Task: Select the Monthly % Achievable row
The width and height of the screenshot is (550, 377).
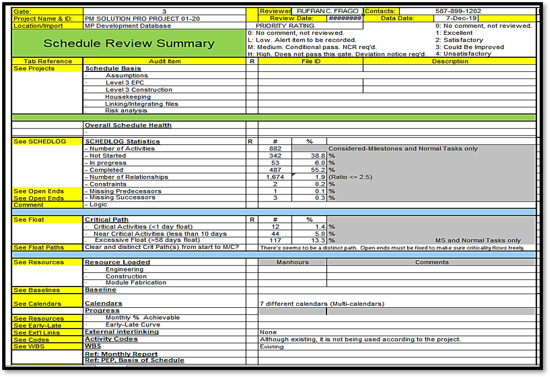Action: click(x=165, y=318)
